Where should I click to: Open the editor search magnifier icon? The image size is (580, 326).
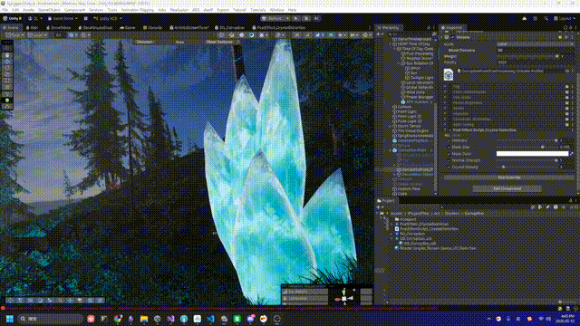point(546,18)
